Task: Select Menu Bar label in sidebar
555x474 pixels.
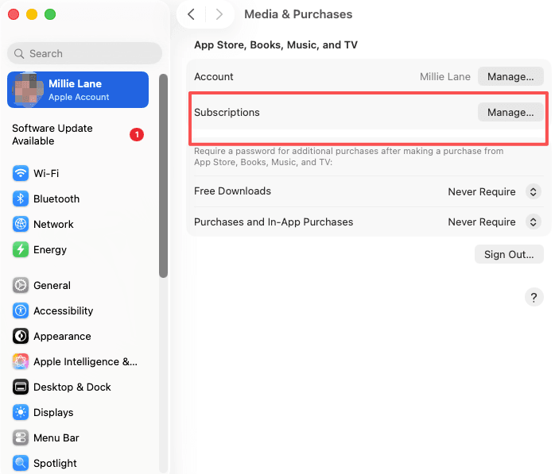Action: pos(56,438)
